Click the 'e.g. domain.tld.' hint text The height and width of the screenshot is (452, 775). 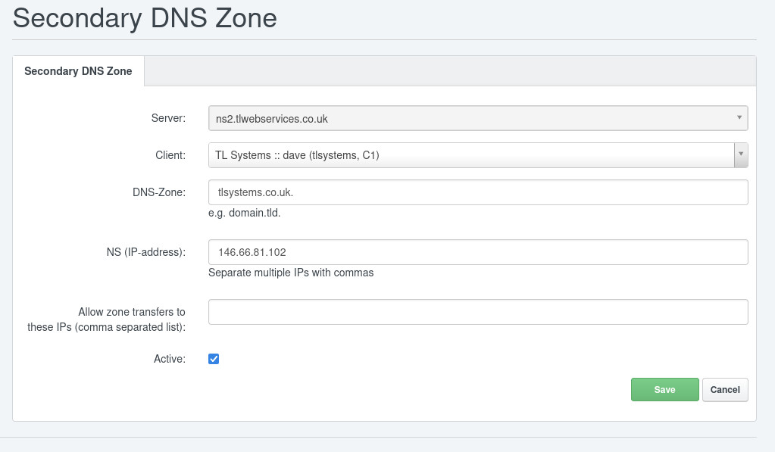(x=244, y=213)
